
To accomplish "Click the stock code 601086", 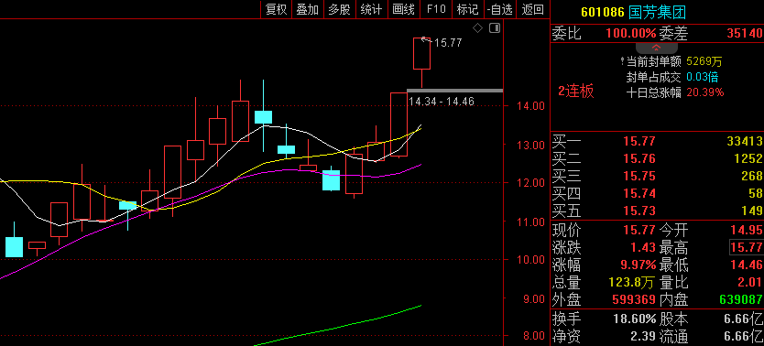I will point(602,12).
